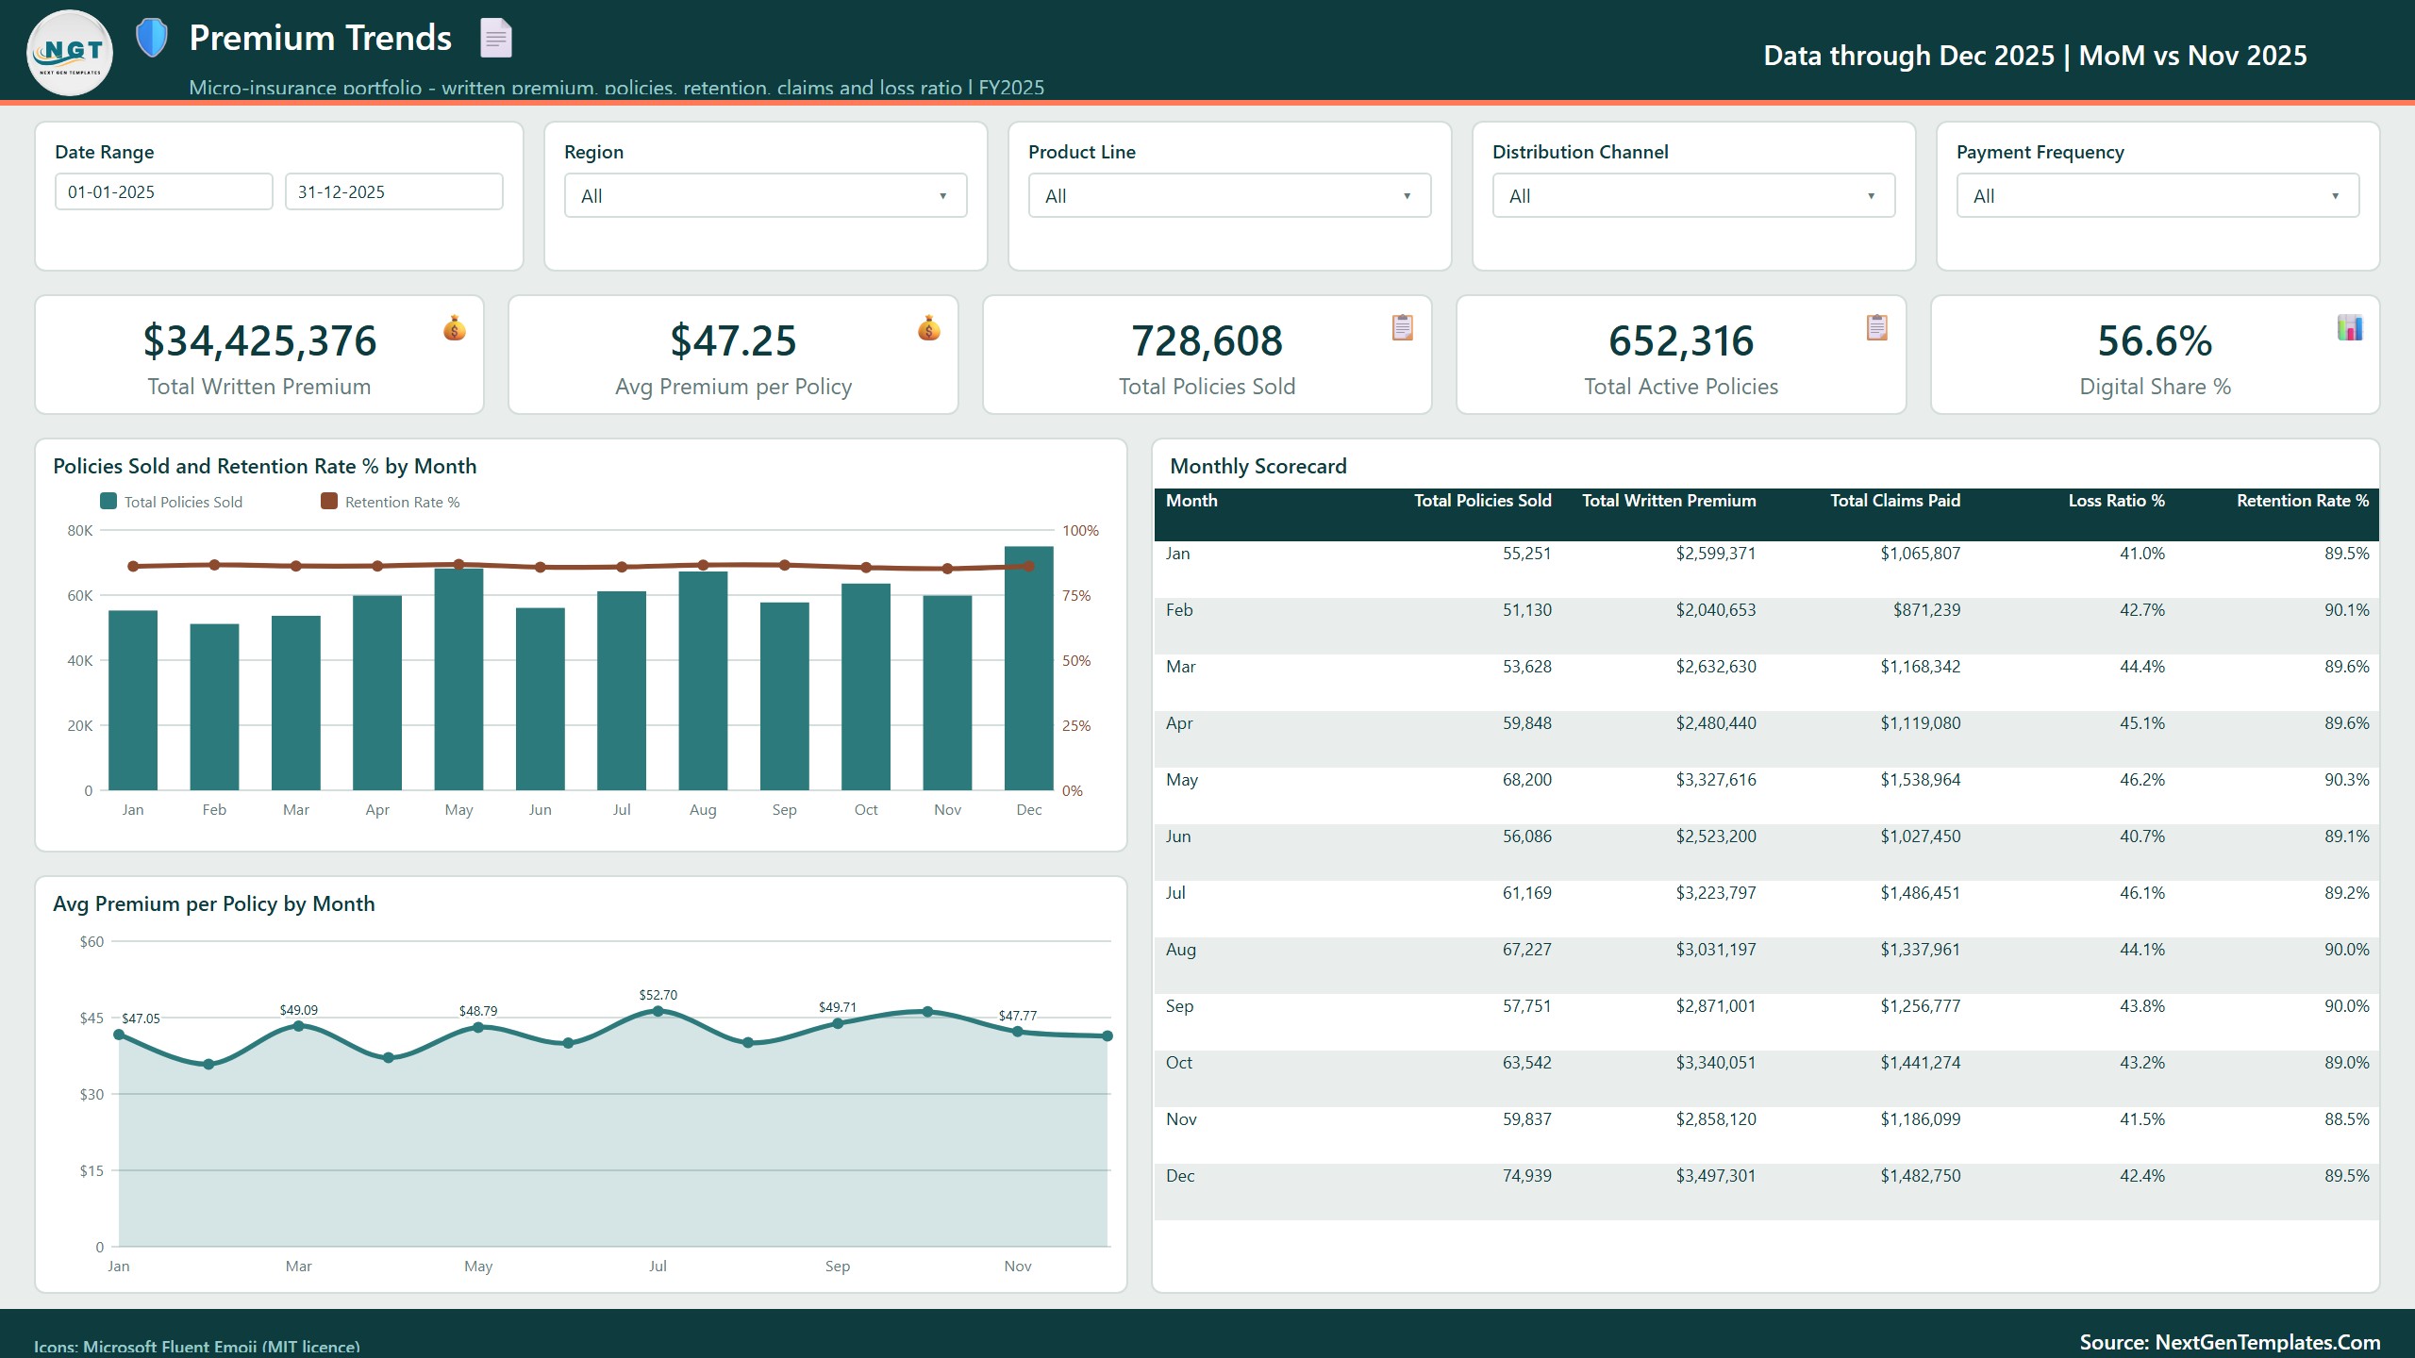Click the blue shield icon beside Premium Trends
This screenshot has width=2415, height=1358.
pyautogui.click(x=151, y=38)
